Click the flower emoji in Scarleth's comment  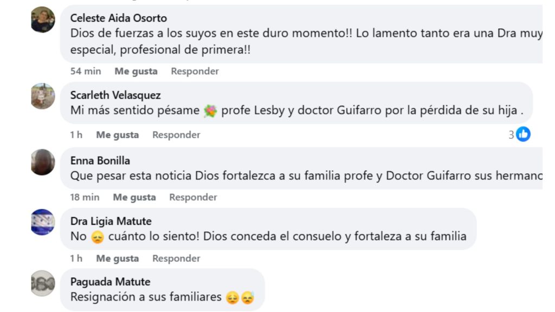click(x=211, y=110)
